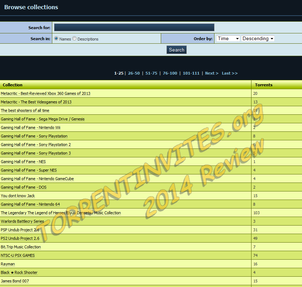This screenshot has width=302, height=287.
Task: Open Gaming Hall of Fame Nintendo GameCube
Action: (37, 179)
